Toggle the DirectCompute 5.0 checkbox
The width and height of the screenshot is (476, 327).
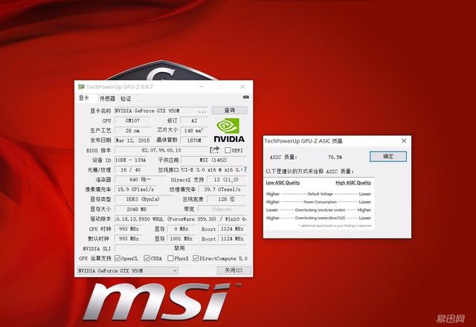[x=196, y=259]
